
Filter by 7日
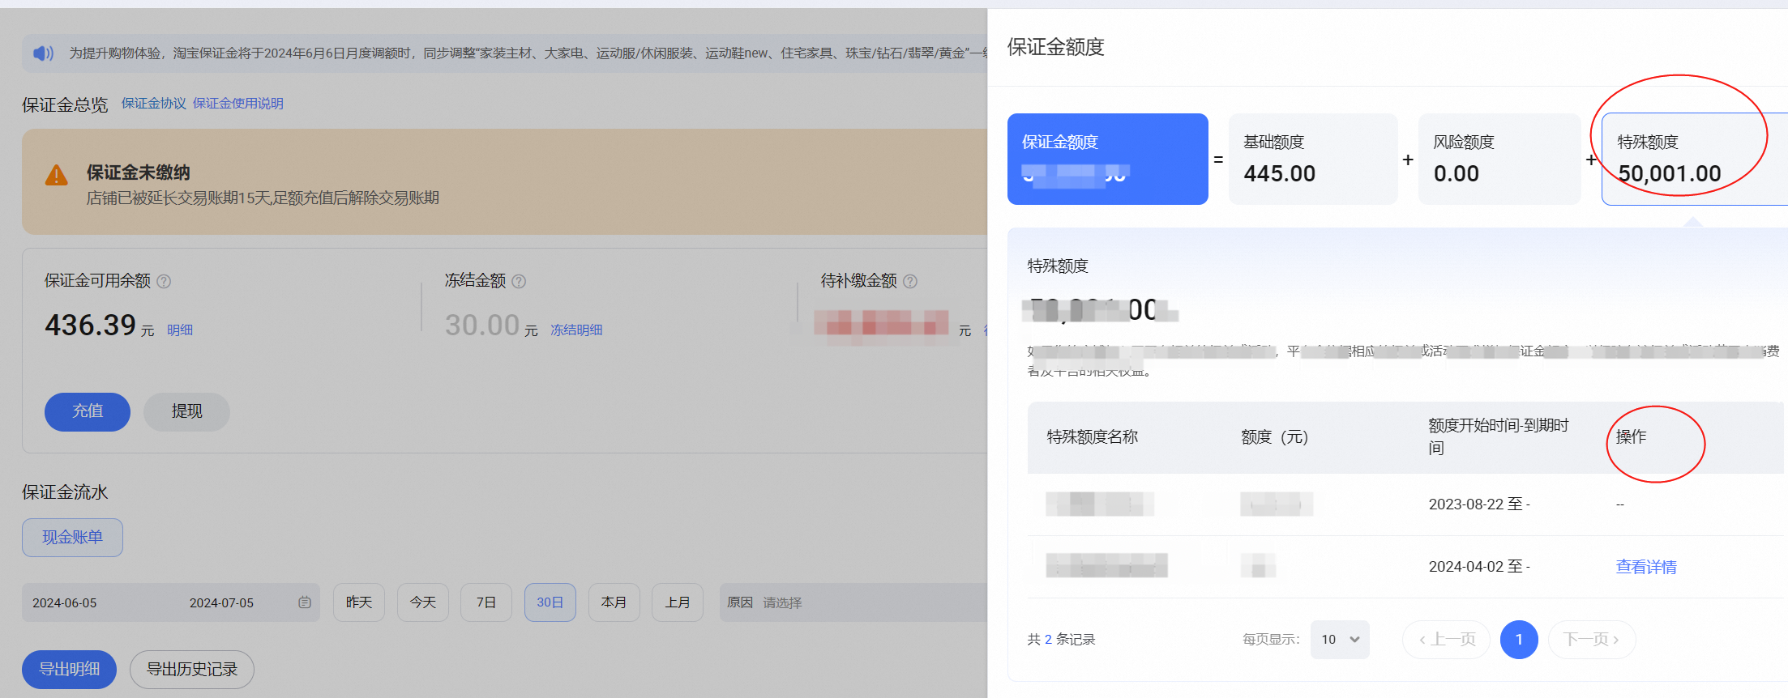(486, 602)
